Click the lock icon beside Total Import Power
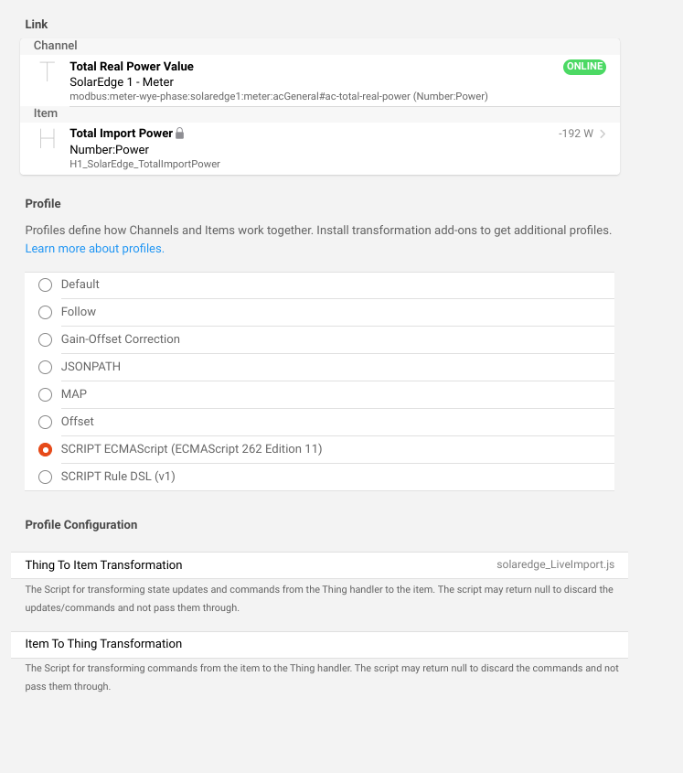This screenshot has height=773, width=683. pyautogui.click(x=180, y=134)
